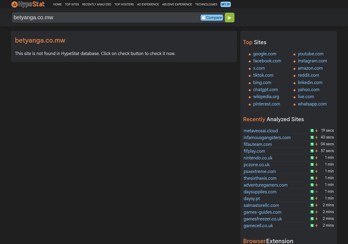Open x.com top site link
This screenshot has height=244, width=348.
point(259,68)
